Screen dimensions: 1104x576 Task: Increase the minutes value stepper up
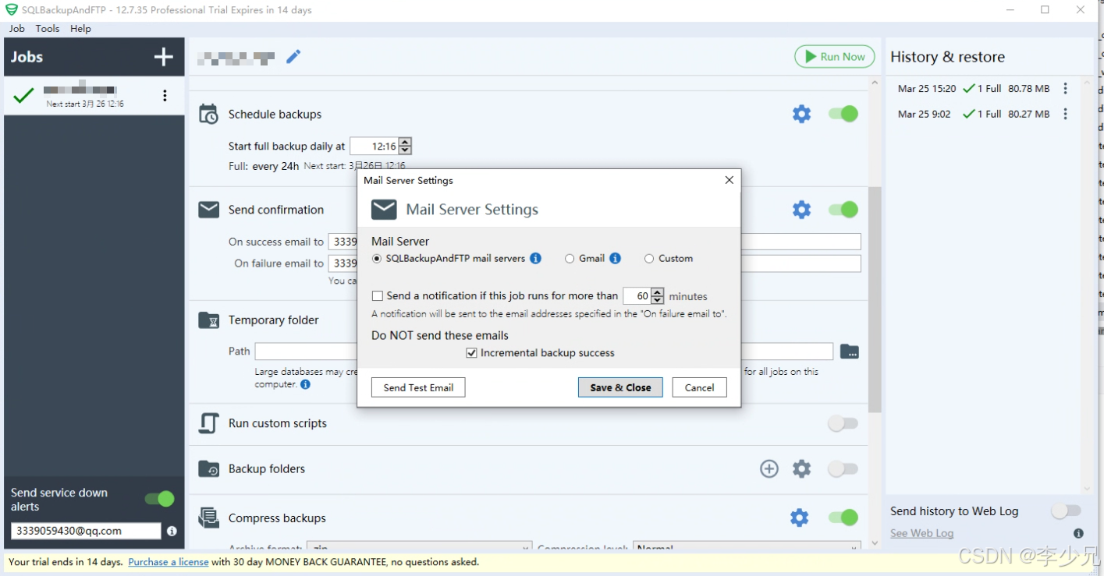(657, 292)
